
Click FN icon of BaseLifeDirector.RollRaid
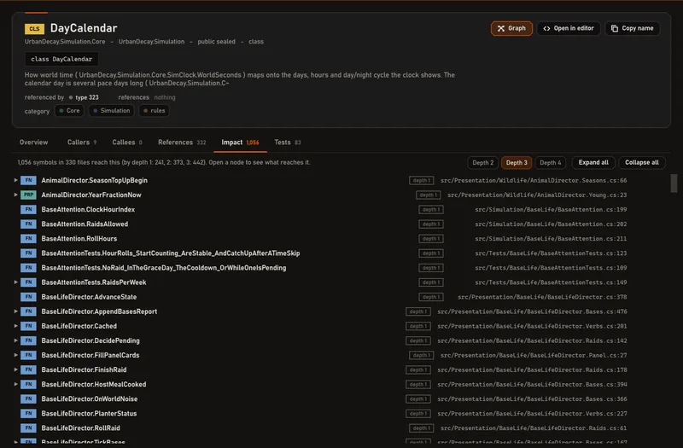click(x=28, y=428)
